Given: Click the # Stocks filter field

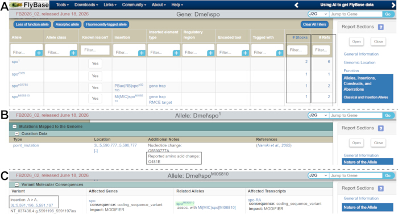Looking at the screenshot, I should click(x=297, y=50).
